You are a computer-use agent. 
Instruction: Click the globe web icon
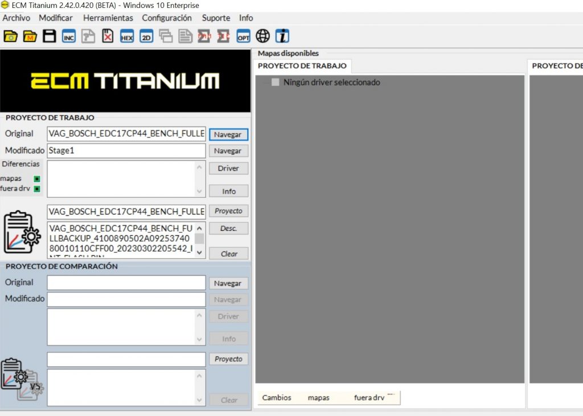[x=263, y=36]
